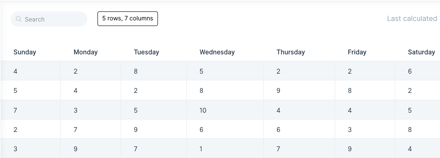The width and height of the screenshot is (440, 158).
Task: Click the fourth-row Monday cell with 7
Action: click(x=91, y=129)
